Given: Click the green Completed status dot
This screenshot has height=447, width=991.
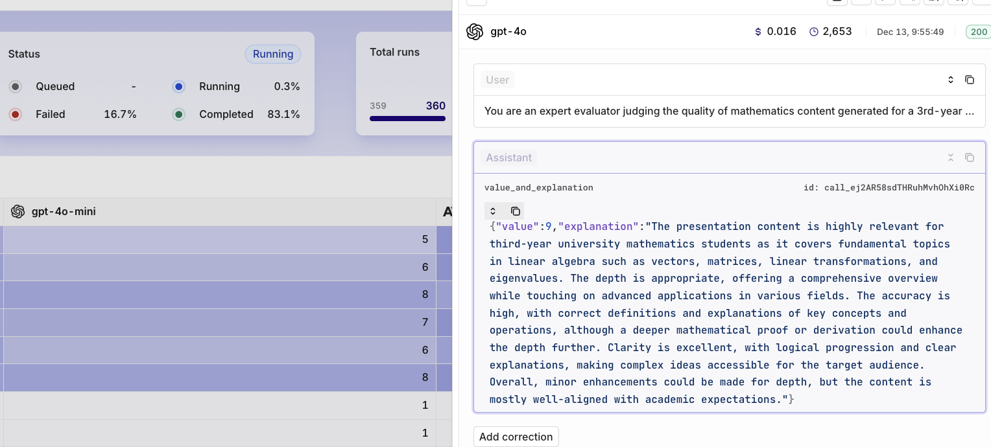Looking at the screenshot, I should click(179, 115).
